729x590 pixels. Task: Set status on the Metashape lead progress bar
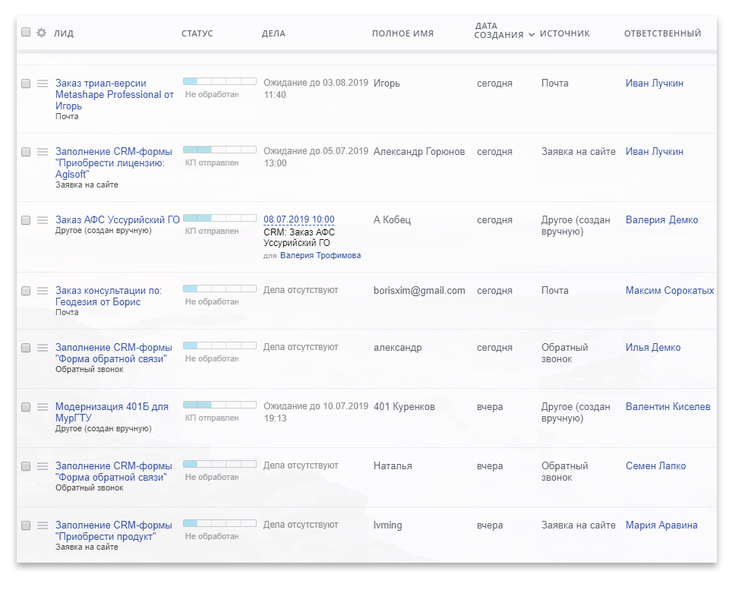coord(219,81)
